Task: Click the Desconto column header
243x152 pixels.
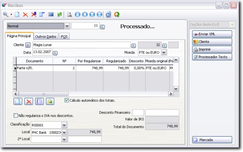Action: (x=136, y=61)
